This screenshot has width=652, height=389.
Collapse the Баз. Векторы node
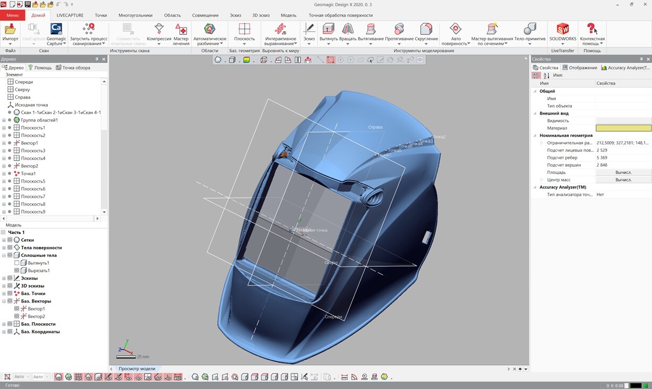point(4,301)
